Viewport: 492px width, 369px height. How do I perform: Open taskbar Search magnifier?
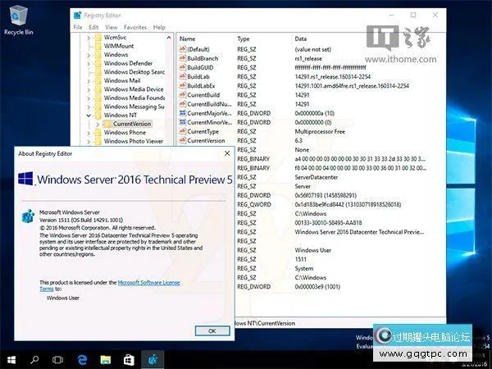click(35, 359)
